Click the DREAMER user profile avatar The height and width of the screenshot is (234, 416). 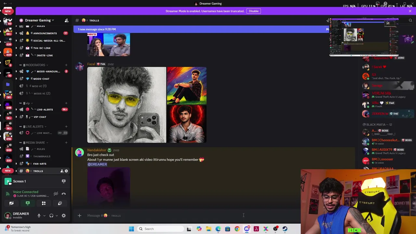pos(7,215)
